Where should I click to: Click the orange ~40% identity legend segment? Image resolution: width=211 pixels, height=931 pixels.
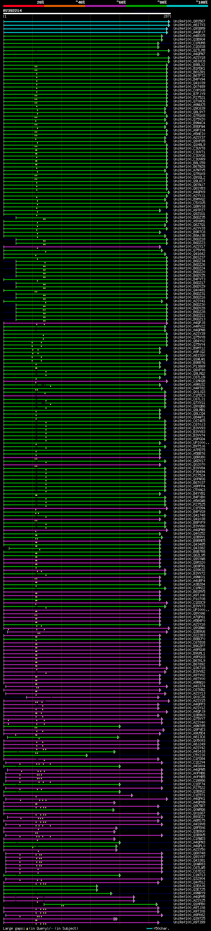coord(64,6)
